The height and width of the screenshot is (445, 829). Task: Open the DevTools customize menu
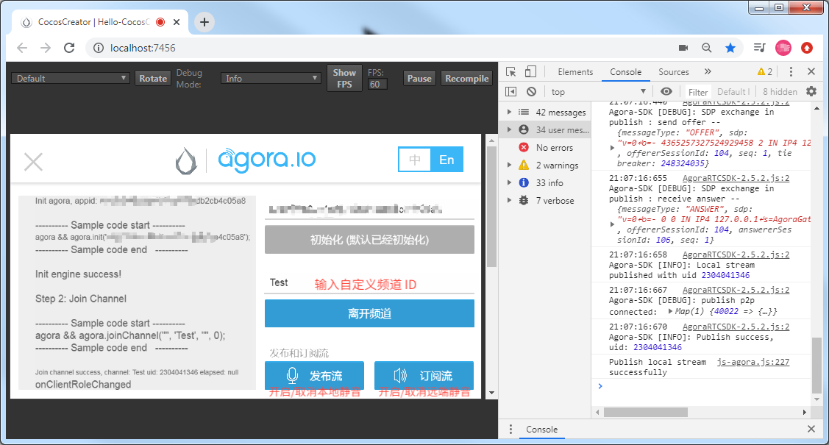coord(791,72)
